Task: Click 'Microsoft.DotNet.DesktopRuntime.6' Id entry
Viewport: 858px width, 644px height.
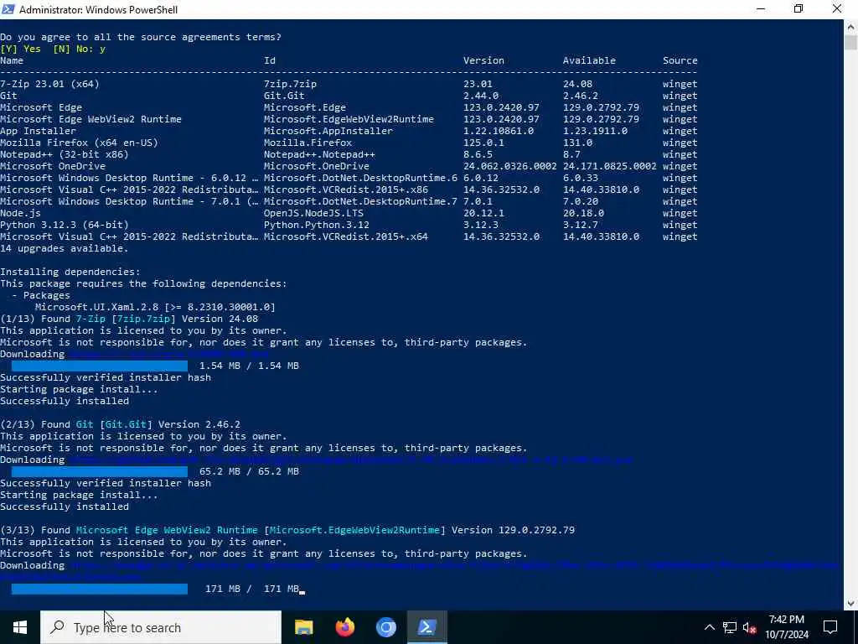Action: click(x=360, y=178)
